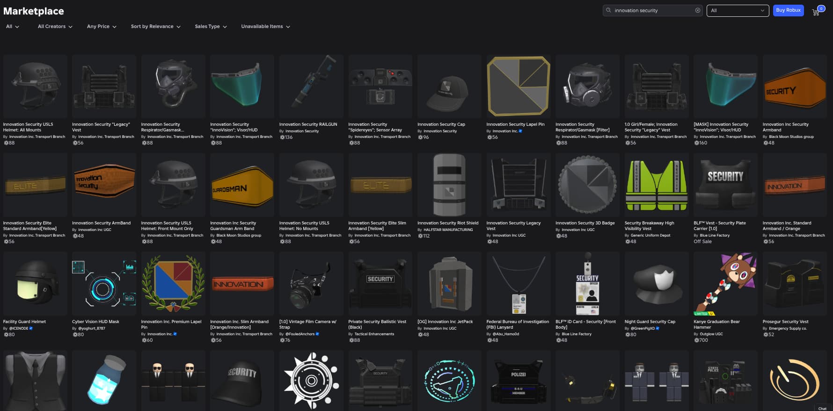View the Innovation Security Lapel Pin thumbnail
The height and width of the screenshot is (411, 833).
(x=519, y=87)
